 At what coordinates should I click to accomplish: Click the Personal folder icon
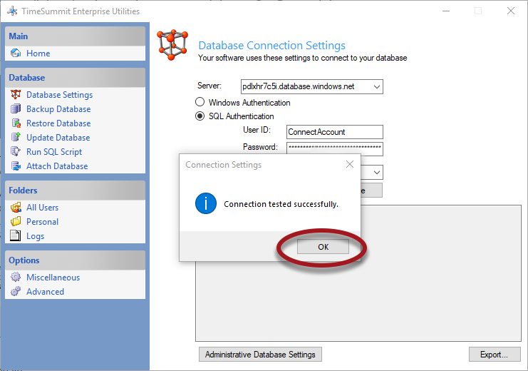16,222
